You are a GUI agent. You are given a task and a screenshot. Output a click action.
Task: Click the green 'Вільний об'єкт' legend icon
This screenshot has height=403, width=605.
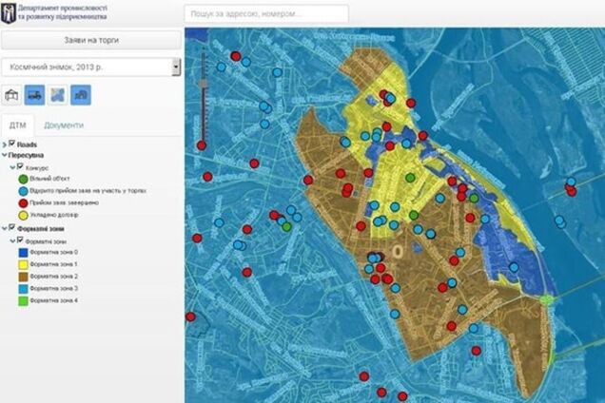25,179
